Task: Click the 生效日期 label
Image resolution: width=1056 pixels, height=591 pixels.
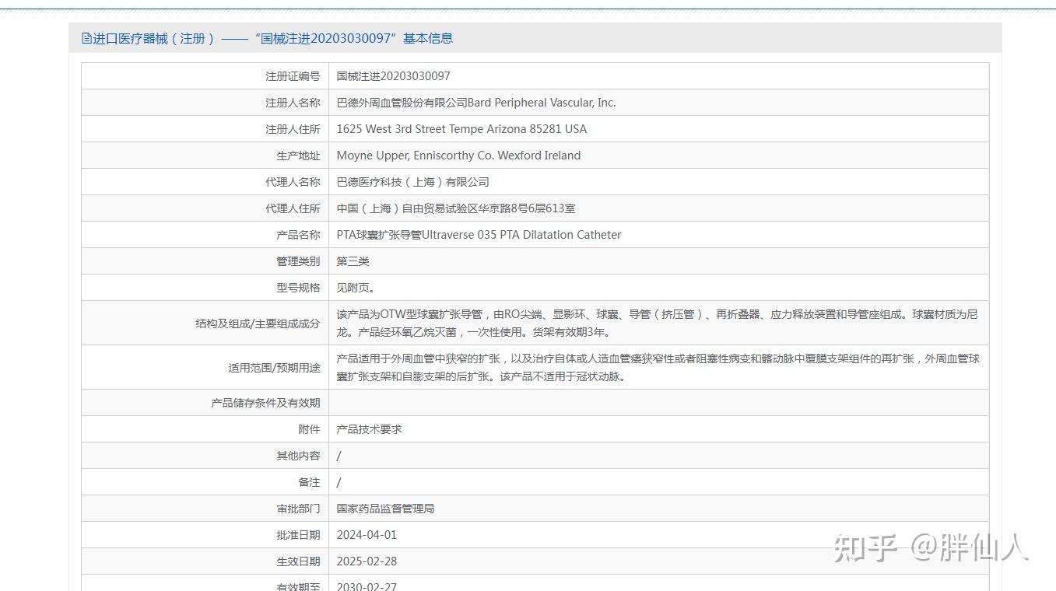Action: 298,561
